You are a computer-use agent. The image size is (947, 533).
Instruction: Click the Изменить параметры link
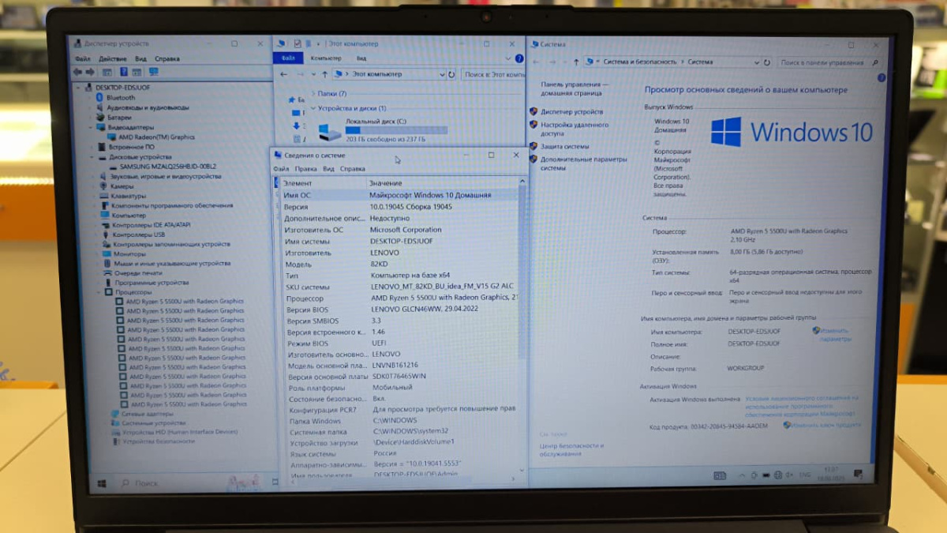tap(834, 335)
